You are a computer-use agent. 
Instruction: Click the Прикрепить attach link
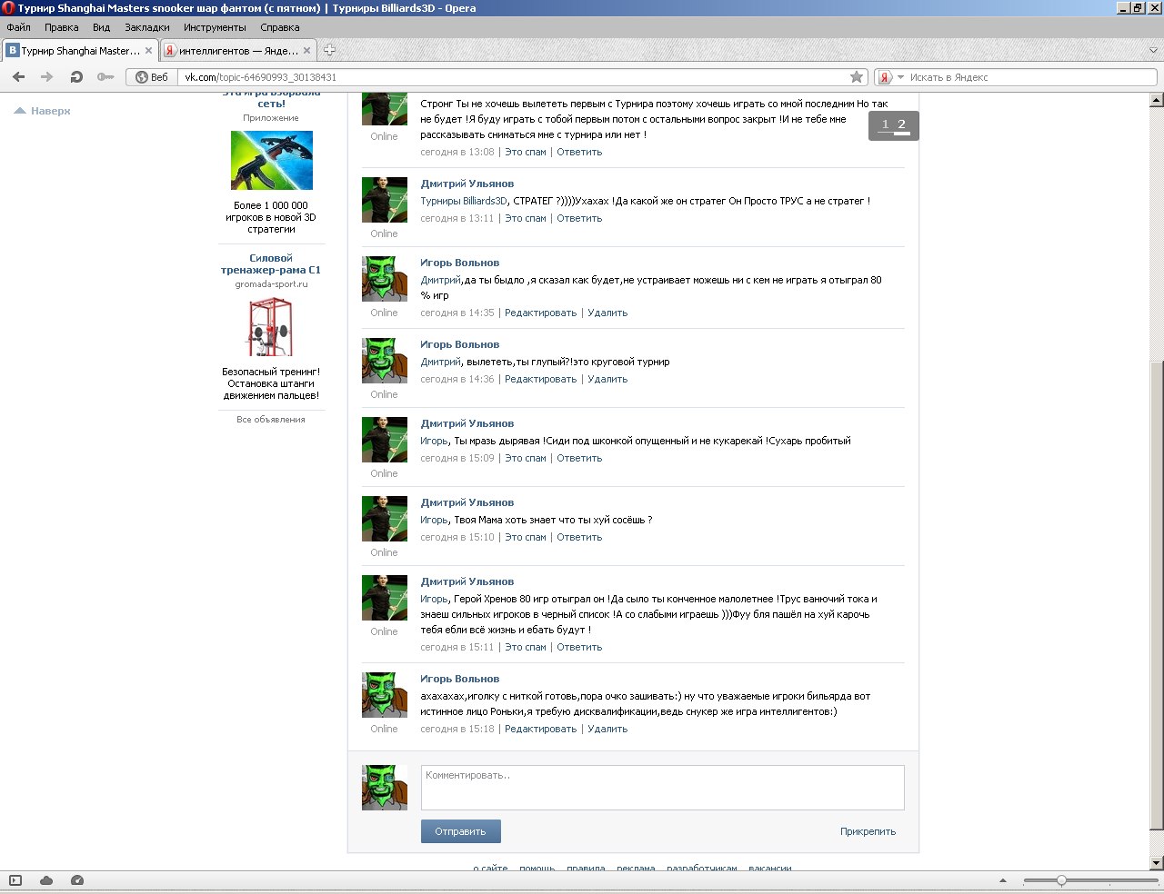868,831
